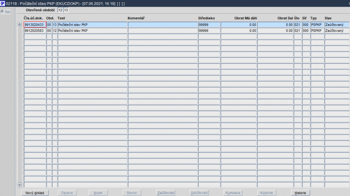Click the Čís.úč.dok. column header
The width and height of the screenshot is (350, 196).
33,18
